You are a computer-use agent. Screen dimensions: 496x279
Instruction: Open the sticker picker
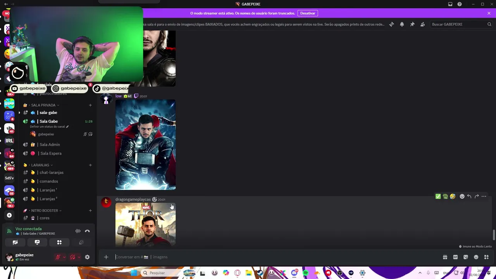click(466, 257)
